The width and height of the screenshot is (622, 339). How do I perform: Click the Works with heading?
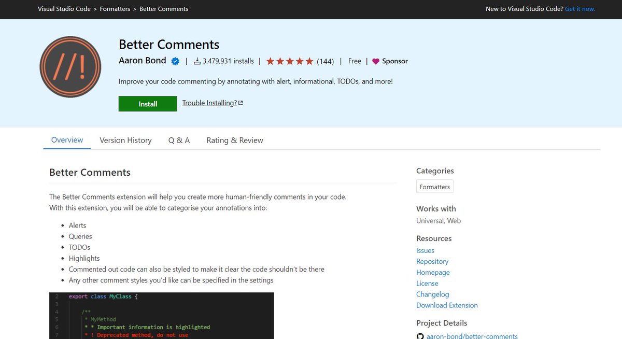click(436, 208)
